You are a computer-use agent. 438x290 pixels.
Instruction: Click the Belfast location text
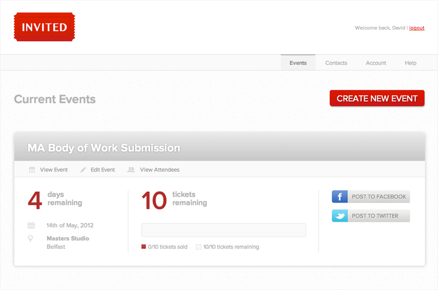click(56, 247)
